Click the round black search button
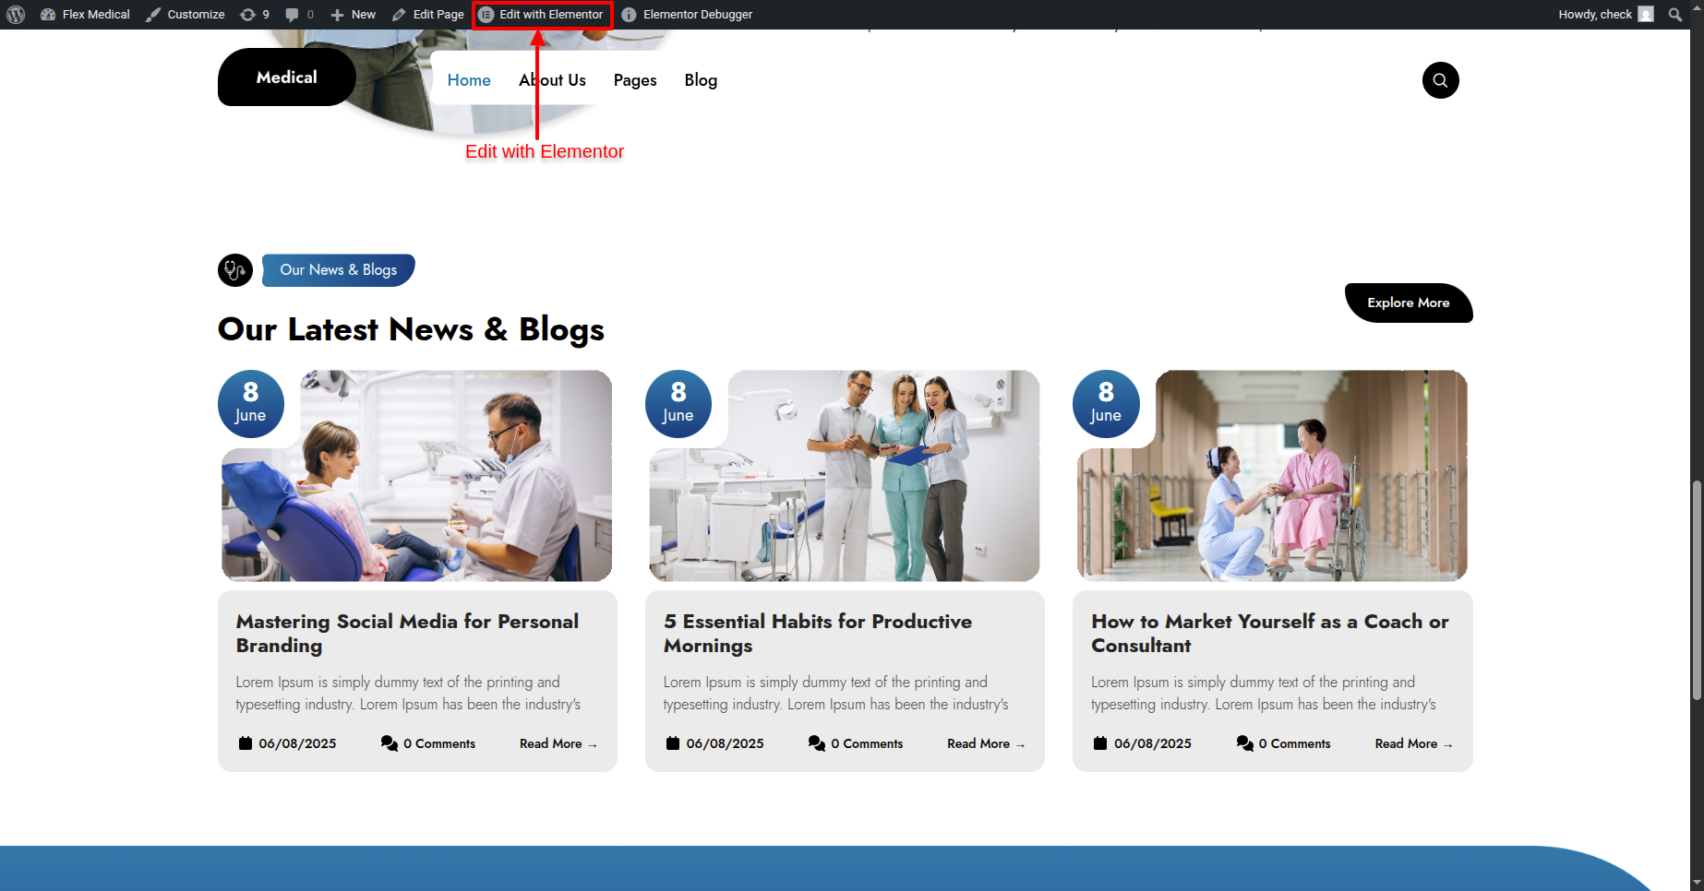 pyautogui.click(x=1440, y=80)
